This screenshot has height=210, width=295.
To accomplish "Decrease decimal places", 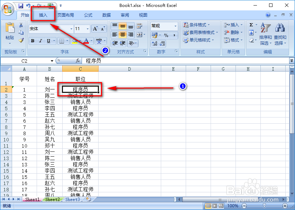I will click(162, 44).
